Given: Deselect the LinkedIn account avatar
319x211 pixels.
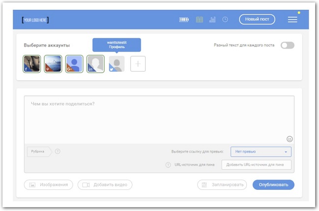Looking at the screenshot, I should [95, 64].
